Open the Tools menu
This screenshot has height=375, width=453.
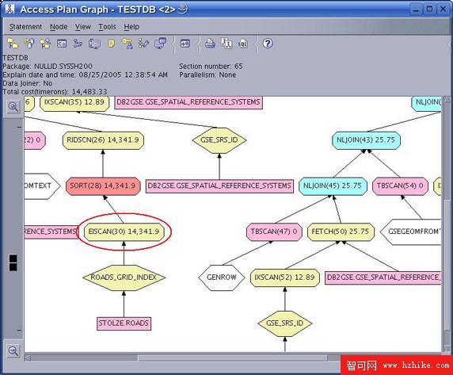(107, 27)
